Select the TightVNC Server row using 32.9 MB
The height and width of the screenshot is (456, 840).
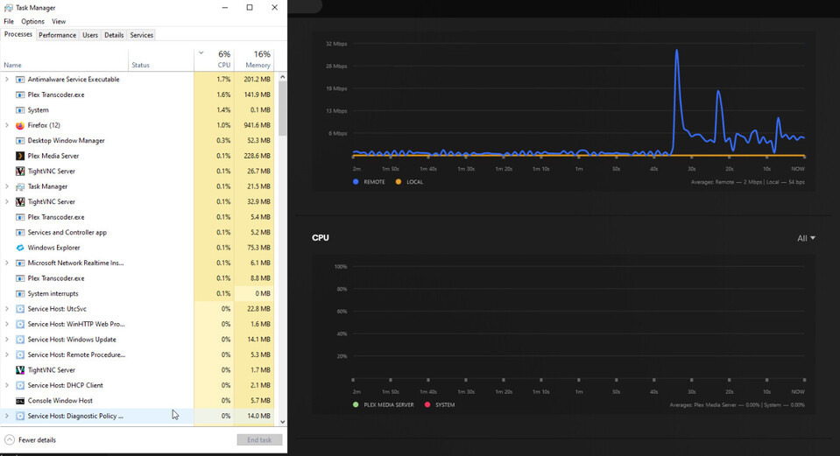[138, 202]
